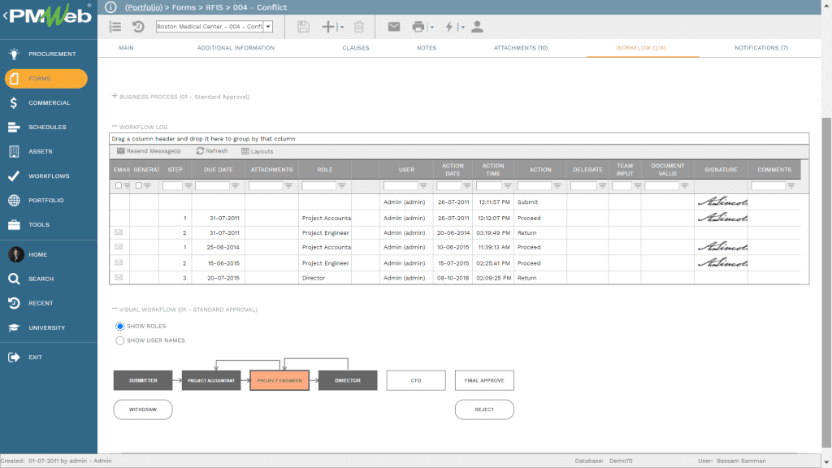832x468 pixels.
Task: Open the Schedules module in sidebar
Action: (x=48, y=128)
